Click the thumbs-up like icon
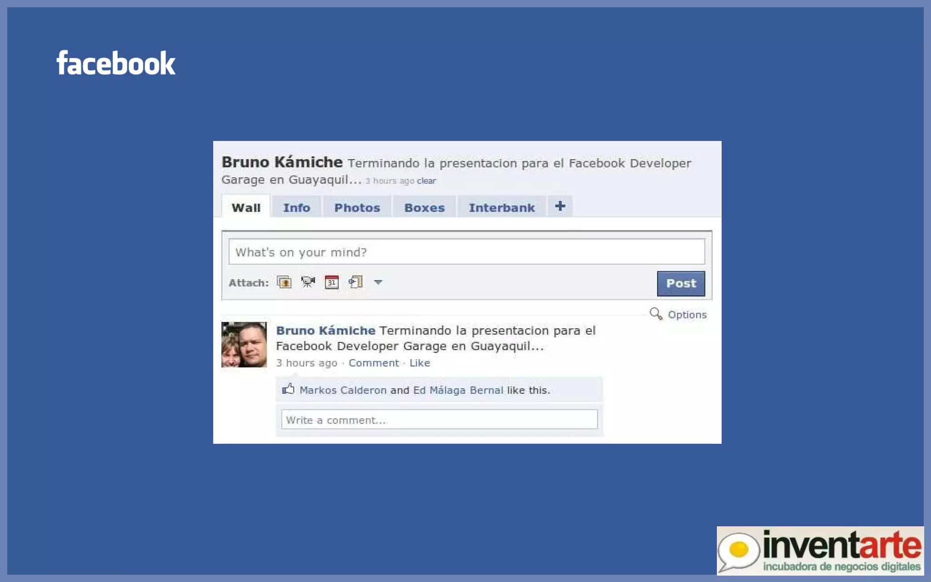This screenshot has height=582, width=931. click(288, 389)
